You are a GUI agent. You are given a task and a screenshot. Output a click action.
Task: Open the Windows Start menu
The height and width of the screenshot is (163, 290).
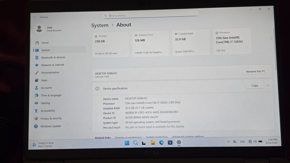click(x=127, y=143)
